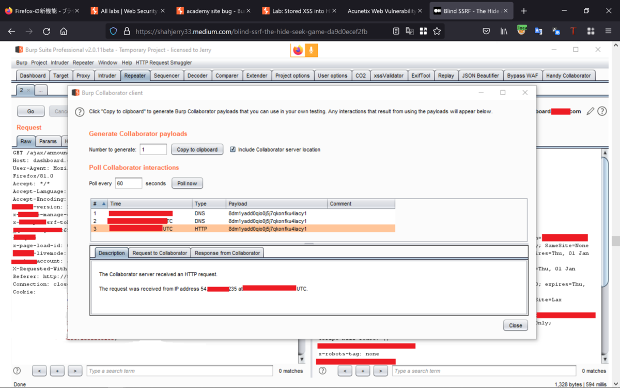620x388 pixels.
Task: Open the Firefox hamburger menu
Action: (x=608, y=32)
